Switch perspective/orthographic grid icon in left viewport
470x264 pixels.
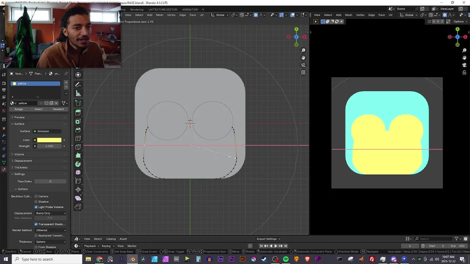[303, 72]
